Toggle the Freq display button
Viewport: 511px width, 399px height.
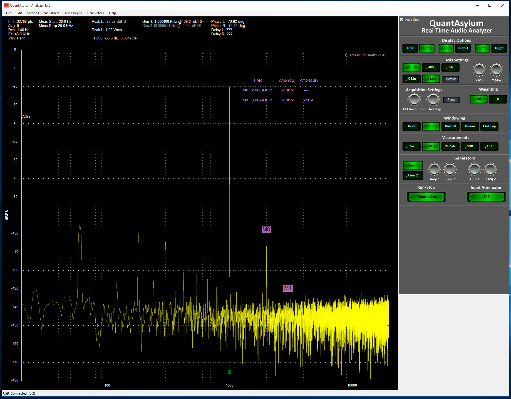click(x=427, y=48)
